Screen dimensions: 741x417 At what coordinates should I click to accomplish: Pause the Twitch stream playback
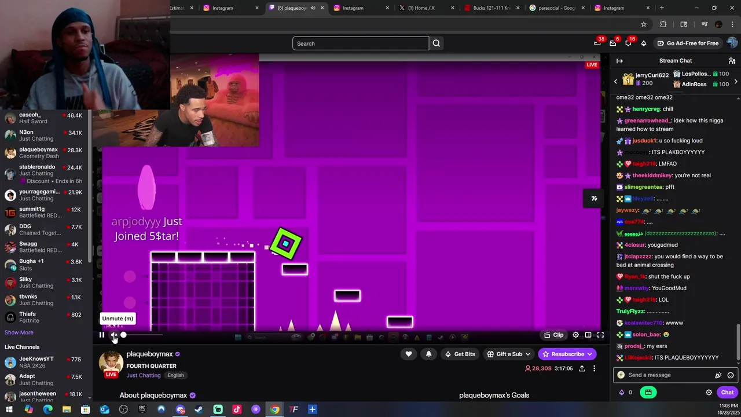[x=101, y=335]
